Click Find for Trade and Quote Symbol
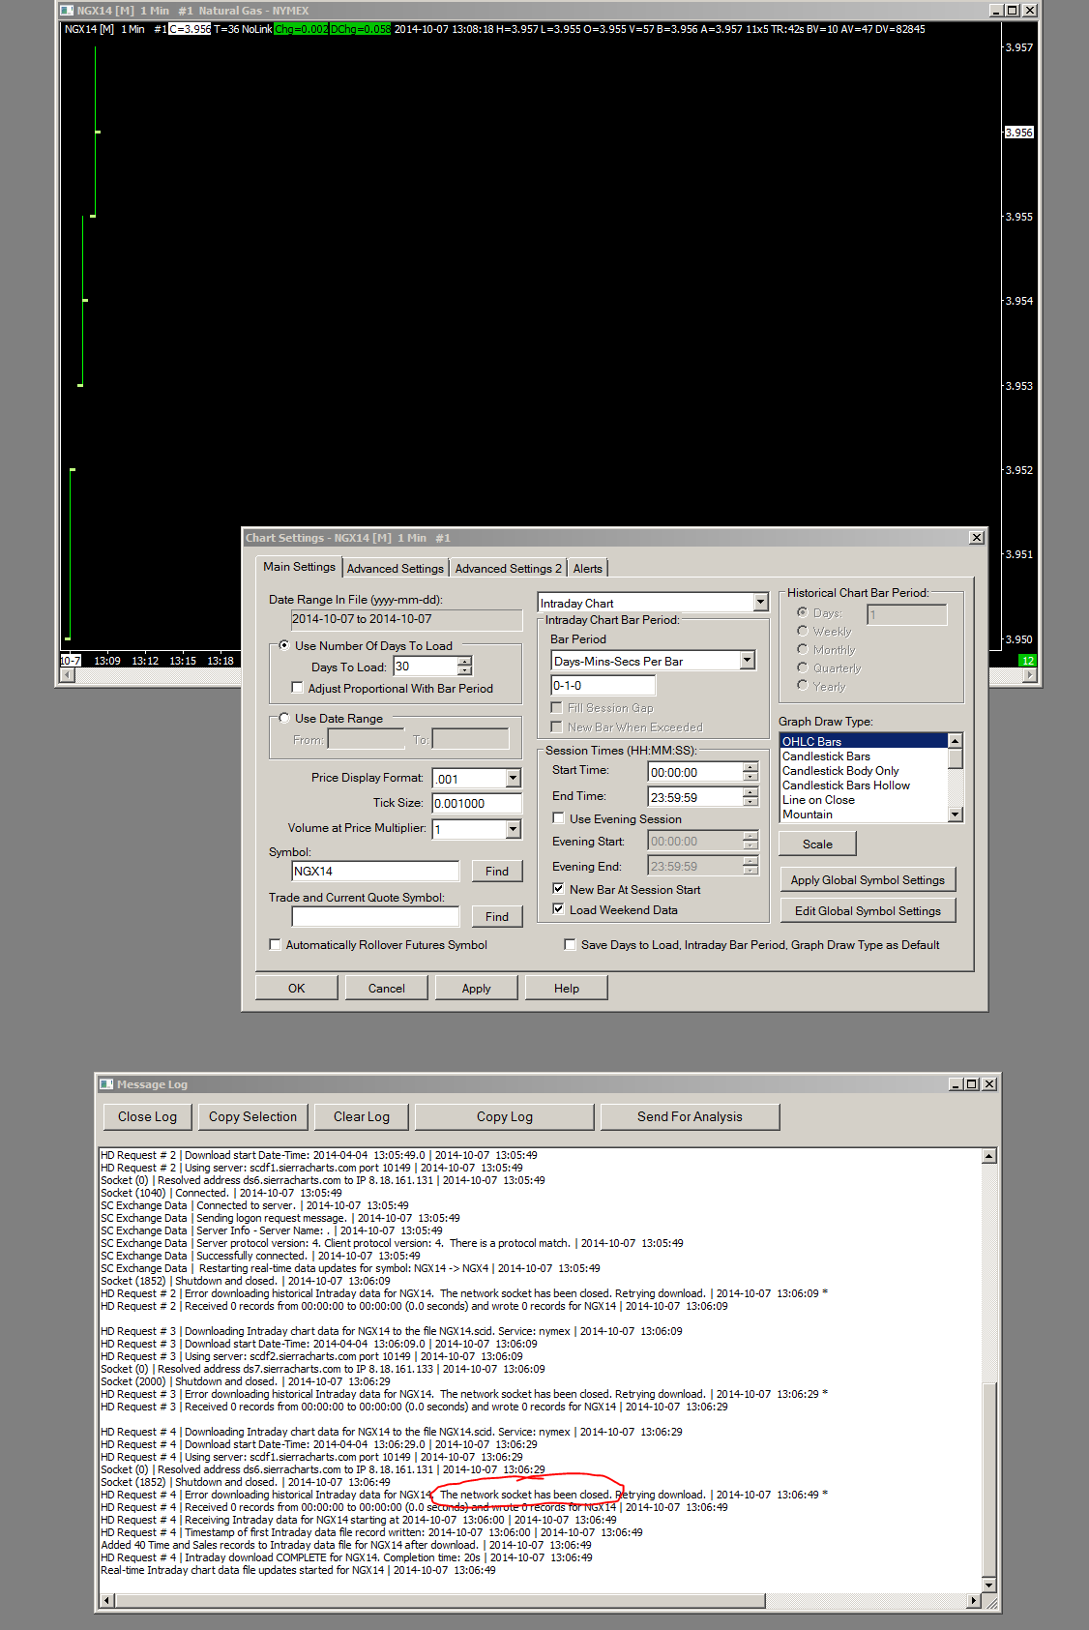This screenshot has width=1089, height=1630. [497, 916]
